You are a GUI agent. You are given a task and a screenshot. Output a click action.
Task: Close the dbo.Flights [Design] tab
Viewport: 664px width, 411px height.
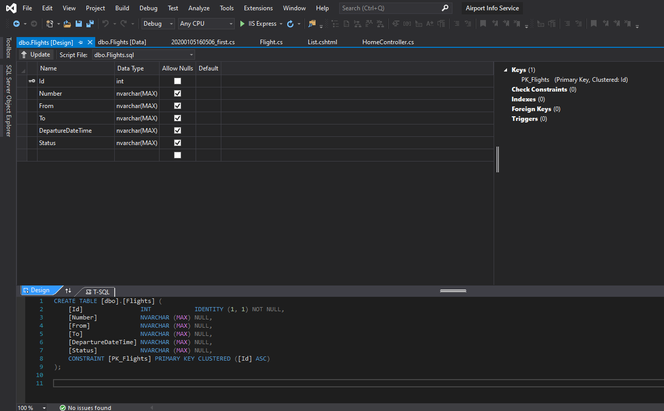tap(90, 42)
